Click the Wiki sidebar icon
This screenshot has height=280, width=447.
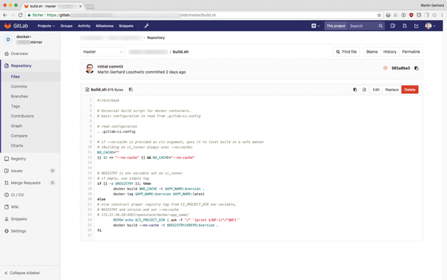(x=7, y=207)
